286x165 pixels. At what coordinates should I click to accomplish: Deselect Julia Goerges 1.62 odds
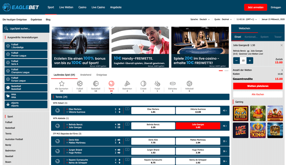click(x=198, y=126)
